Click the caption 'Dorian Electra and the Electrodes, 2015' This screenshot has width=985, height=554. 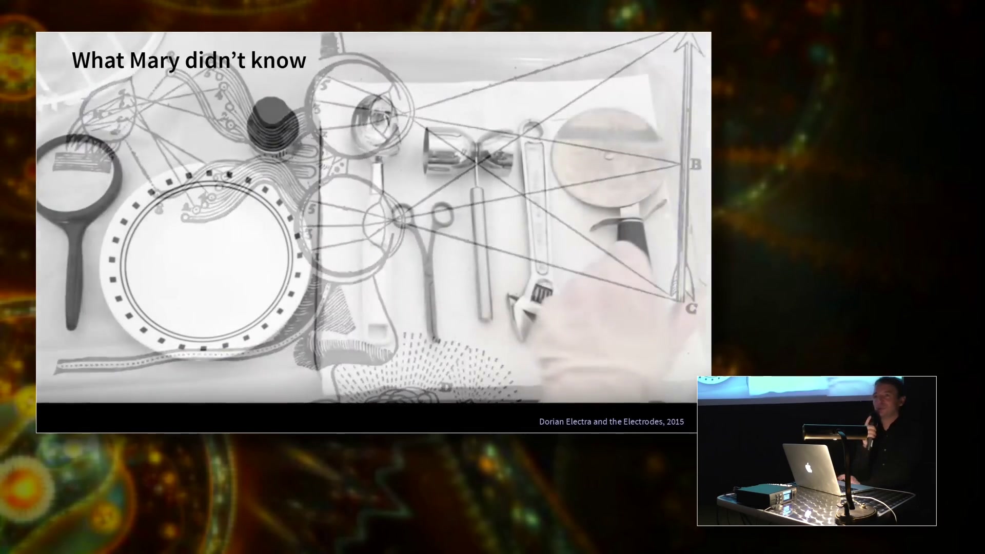coord(611,422)
